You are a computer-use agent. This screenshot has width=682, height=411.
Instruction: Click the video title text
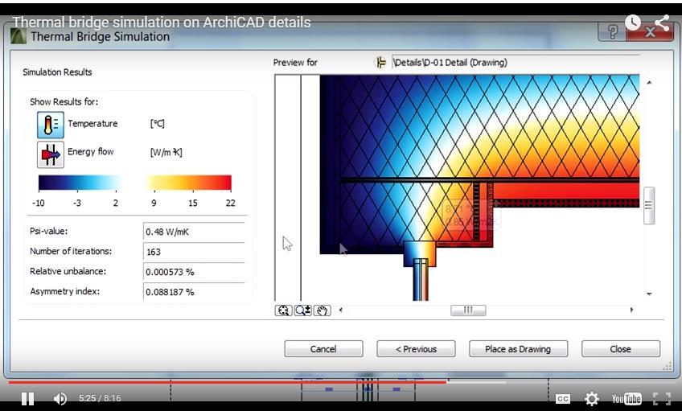(162, 23)
